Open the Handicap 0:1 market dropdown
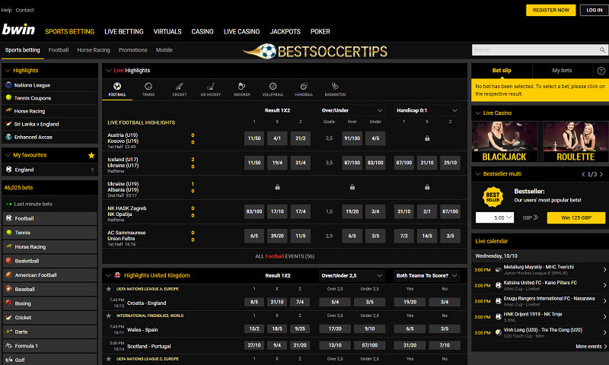Screen dimensions: 609x365 tap(427, 110)
